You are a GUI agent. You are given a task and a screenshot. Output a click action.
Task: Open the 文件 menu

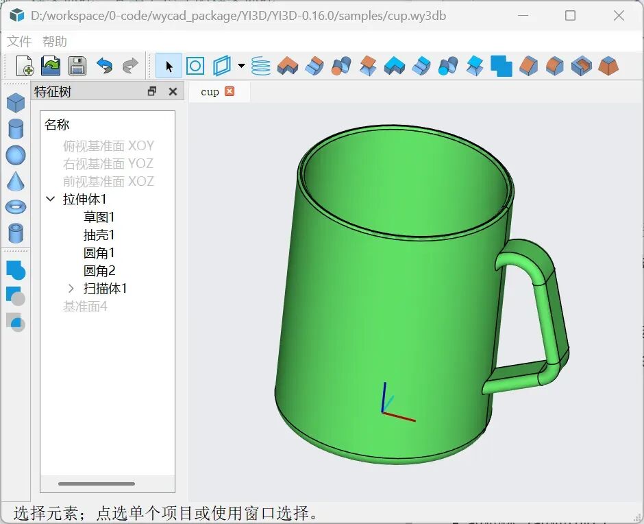[19, 41]
